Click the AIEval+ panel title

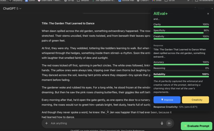[160, 14]
